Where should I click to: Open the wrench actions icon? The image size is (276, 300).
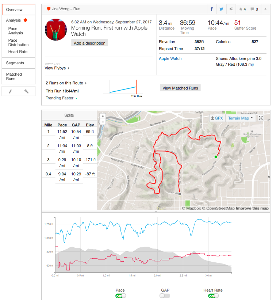(x=26, y=91)
